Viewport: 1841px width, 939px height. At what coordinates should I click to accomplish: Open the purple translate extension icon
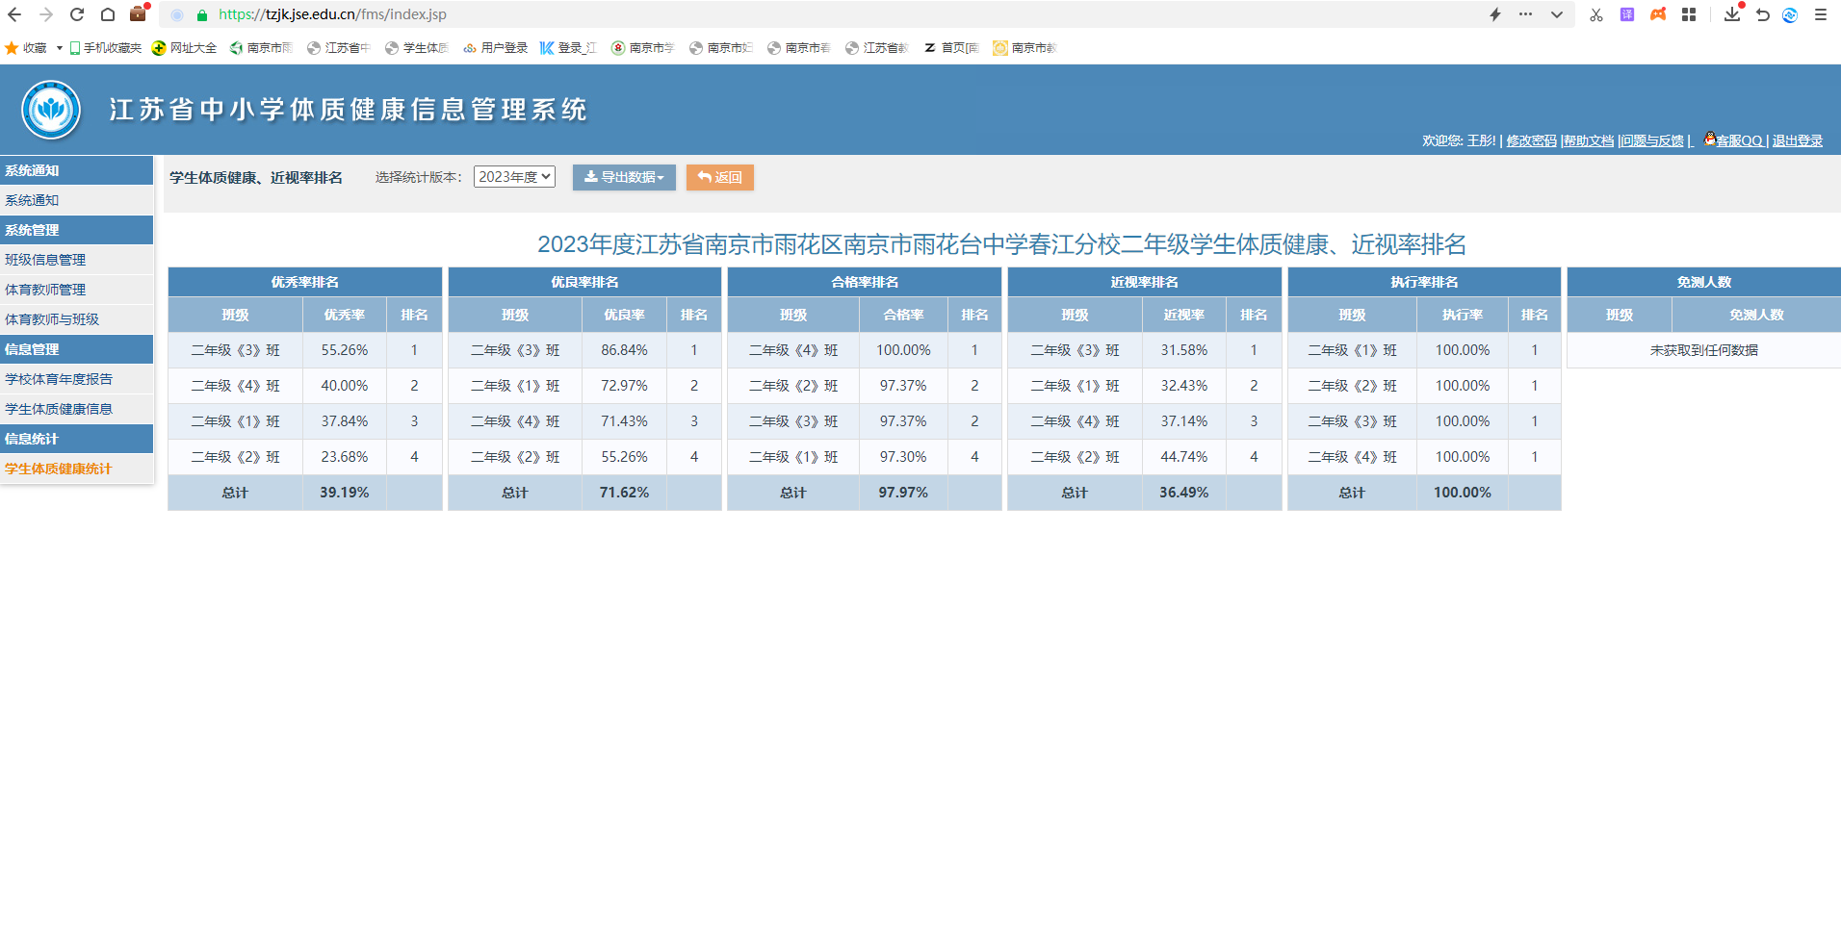(1627, 14)
